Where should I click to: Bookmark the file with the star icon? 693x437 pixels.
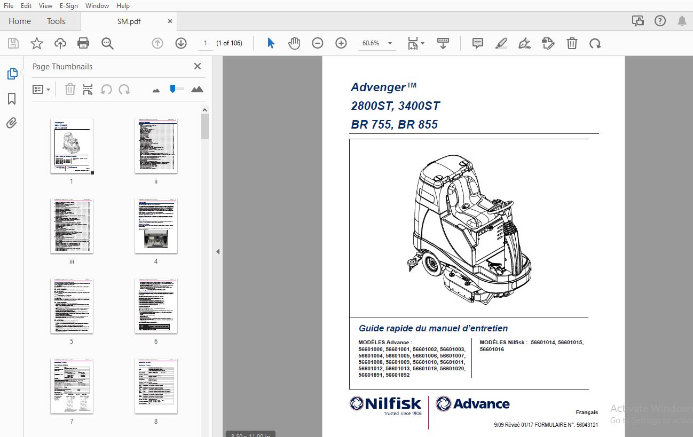click(36, 43)
